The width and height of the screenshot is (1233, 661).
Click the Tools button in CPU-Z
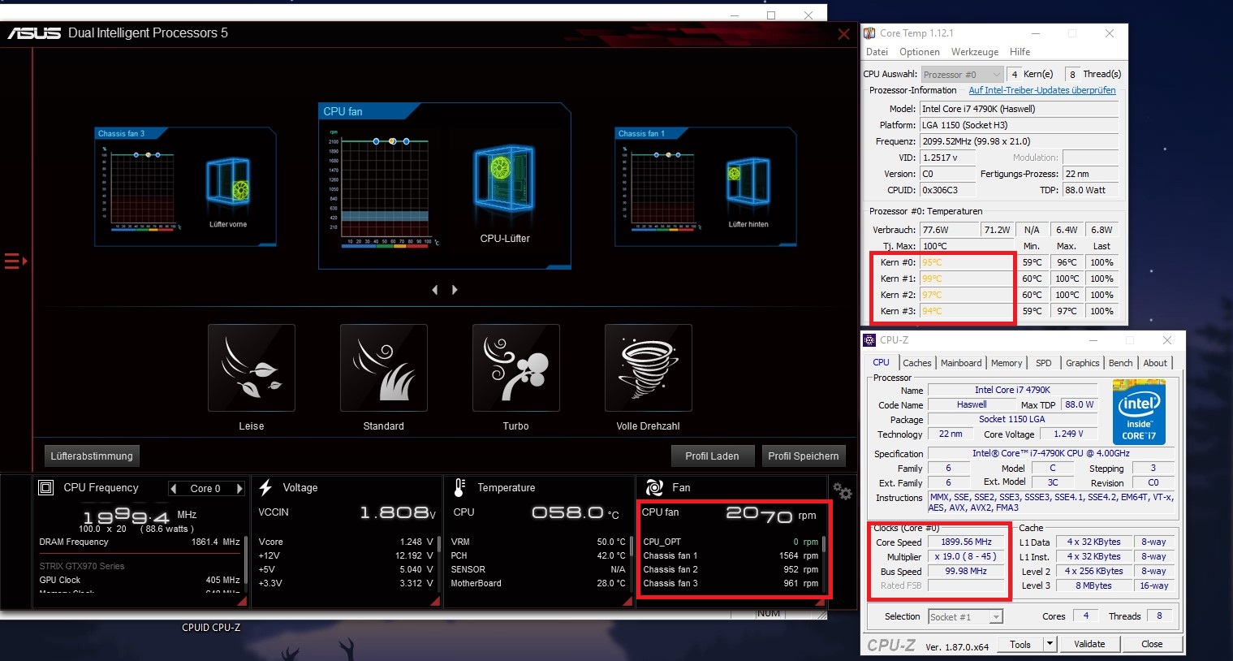[1020, 644]
